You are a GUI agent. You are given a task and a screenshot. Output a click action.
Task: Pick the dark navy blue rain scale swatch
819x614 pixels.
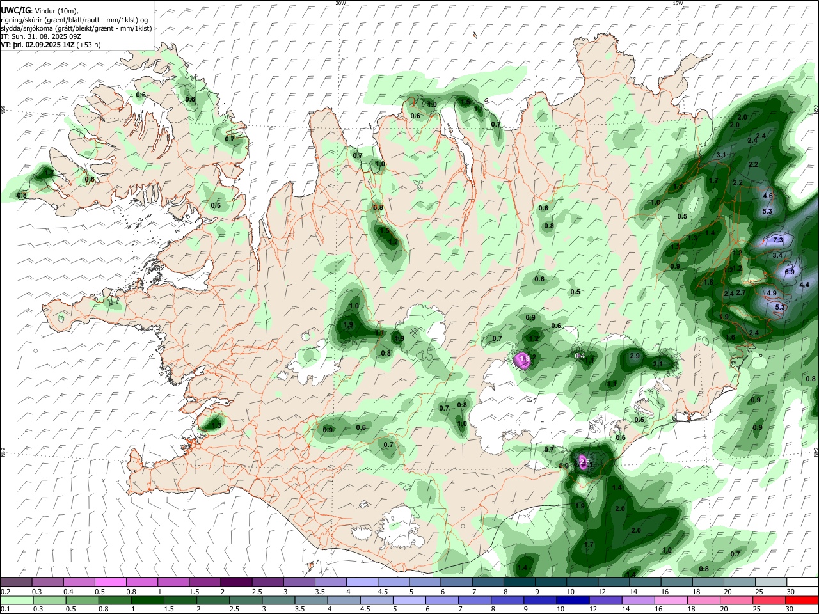coord(571,600)
